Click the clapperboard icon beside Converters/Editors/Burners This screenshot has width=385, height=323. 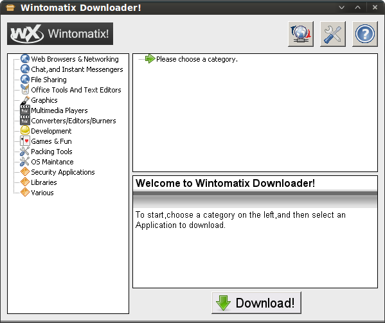[x=25, y=121]
